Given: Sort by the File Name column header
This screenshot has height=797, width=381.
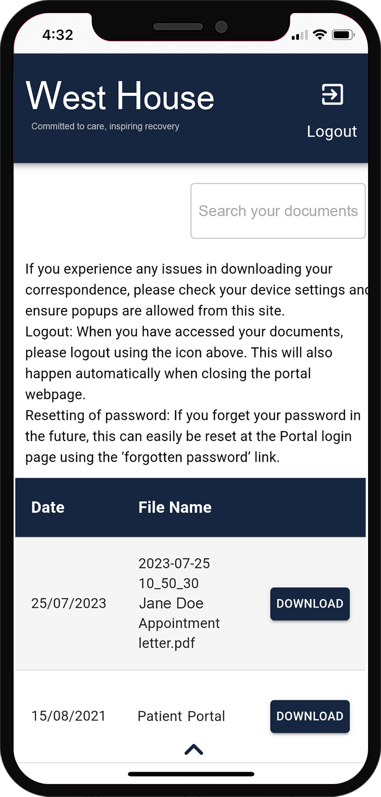Looking at the screenshot, I should [x=175, y=507].
